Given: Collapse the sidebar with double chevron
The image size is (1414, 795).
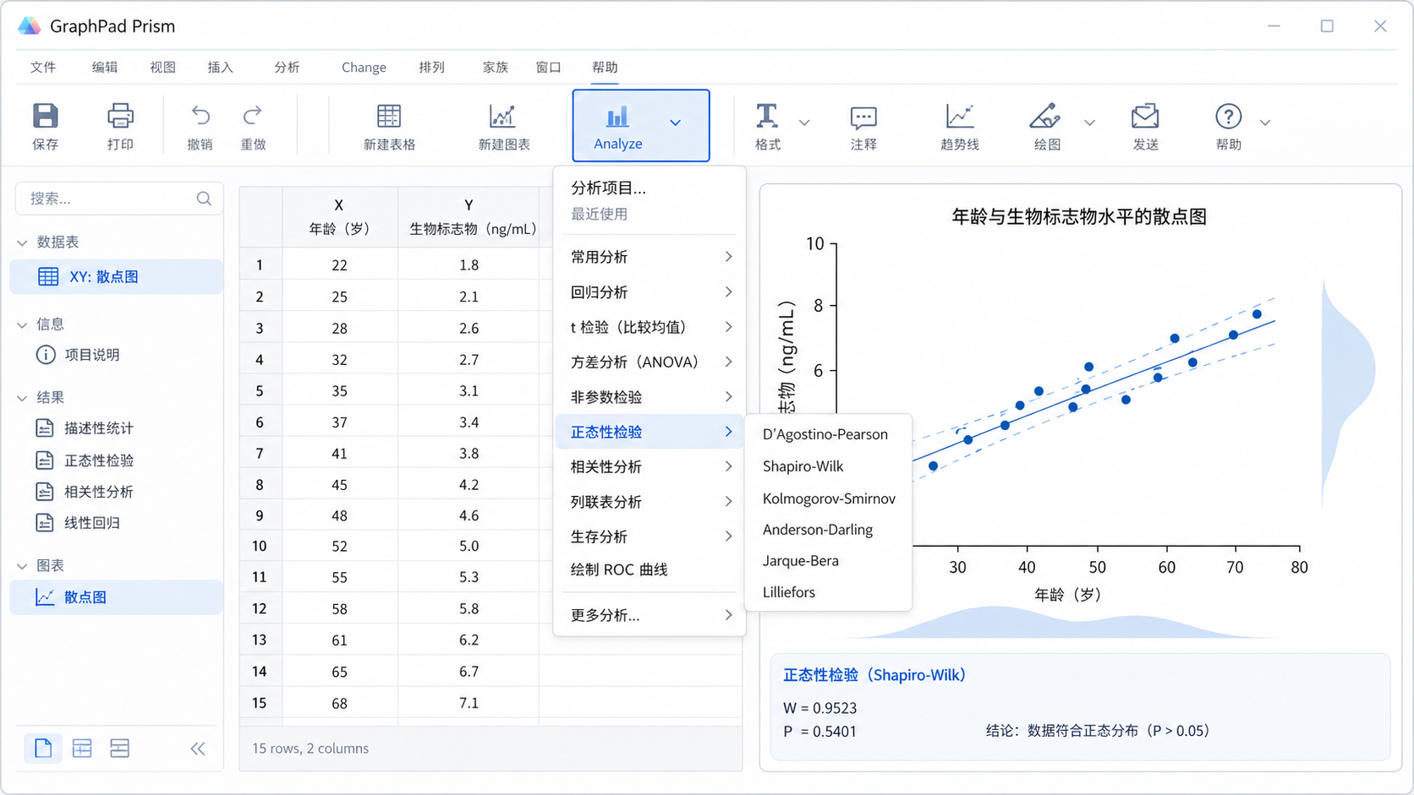Looking at the screenshot, I should point(198,749).
